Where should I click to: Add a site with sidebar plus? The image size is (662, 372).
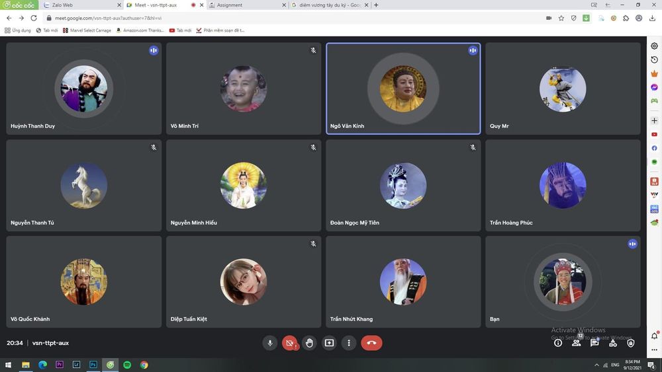(655, 120)
